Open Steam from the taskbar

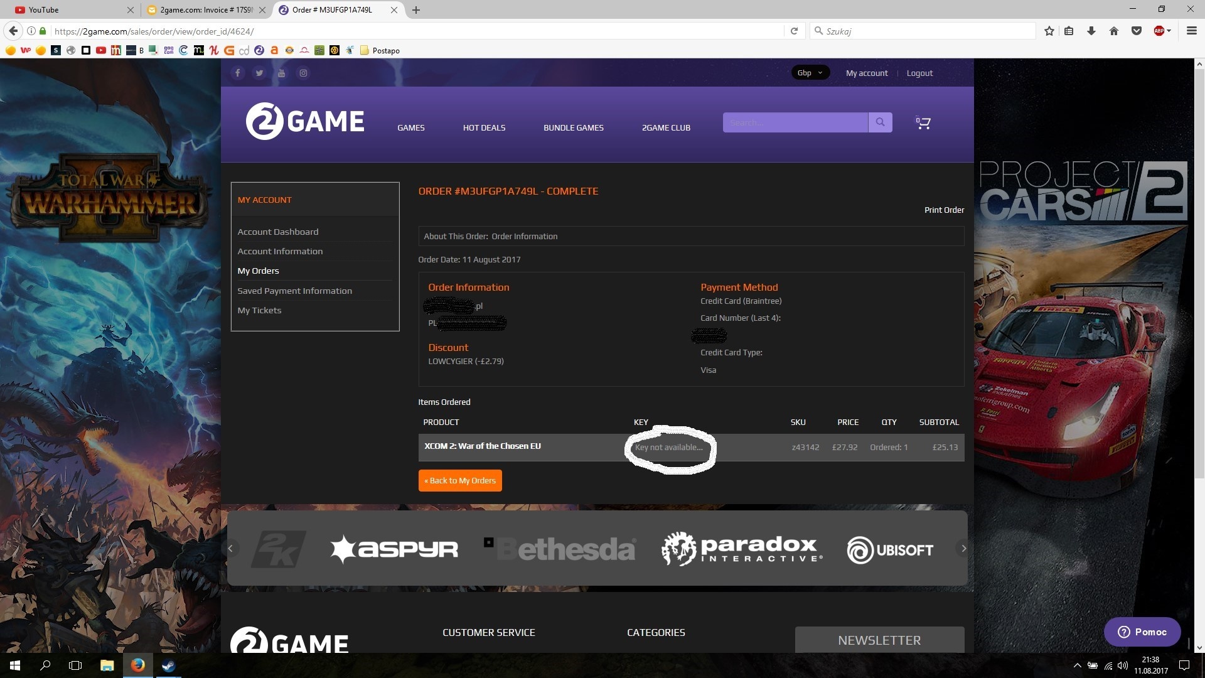point(168,665)
